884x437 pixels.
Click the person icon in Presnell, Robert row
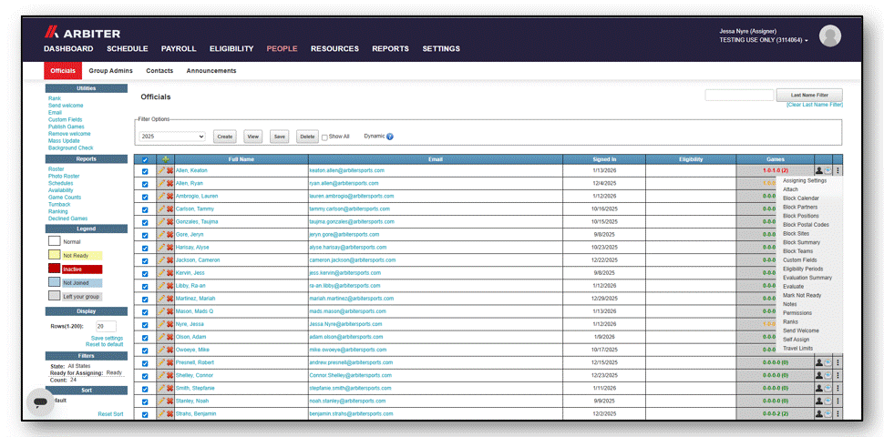818,362
